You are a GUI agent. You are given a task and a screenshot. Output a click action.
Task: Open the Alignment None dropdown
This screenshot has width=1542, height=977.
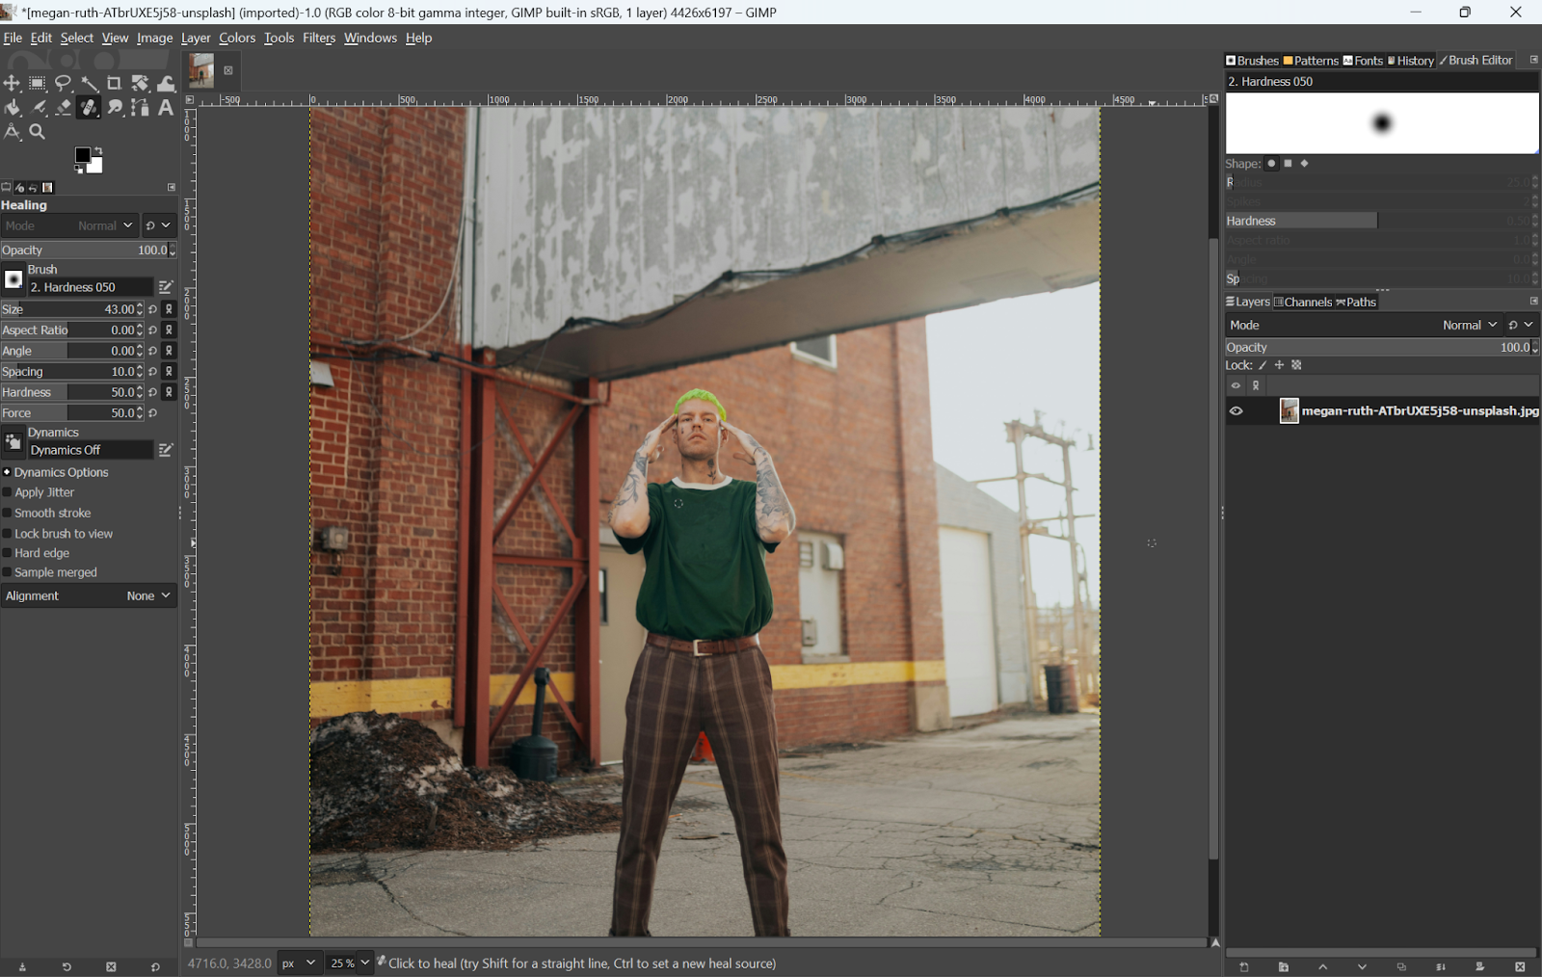click(x=89, y=596)
